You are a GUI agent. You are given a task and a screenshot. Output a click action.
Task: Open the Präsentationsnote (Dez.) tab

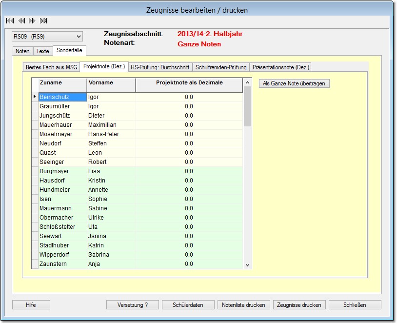tap(281, 67)
